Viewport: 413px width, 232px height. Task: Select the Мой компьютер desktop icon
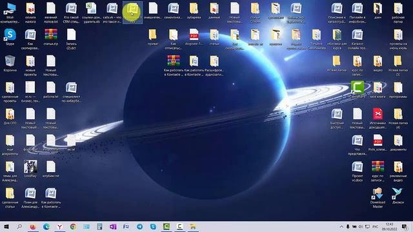[x=10, y=12]
